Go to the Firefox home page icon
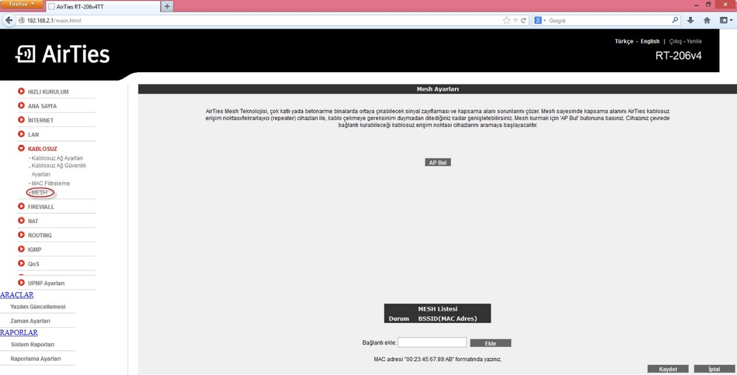 point(707,20)
